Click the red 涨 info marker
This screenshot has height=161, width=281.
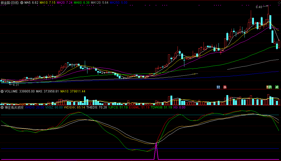225,87
